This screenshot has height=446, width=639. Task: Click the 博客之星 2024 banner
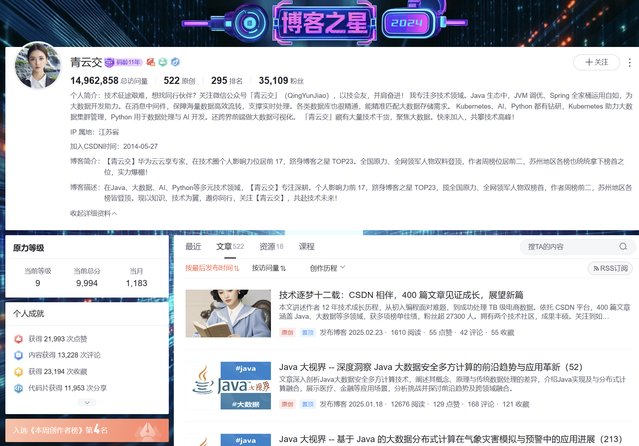(324, 23)
